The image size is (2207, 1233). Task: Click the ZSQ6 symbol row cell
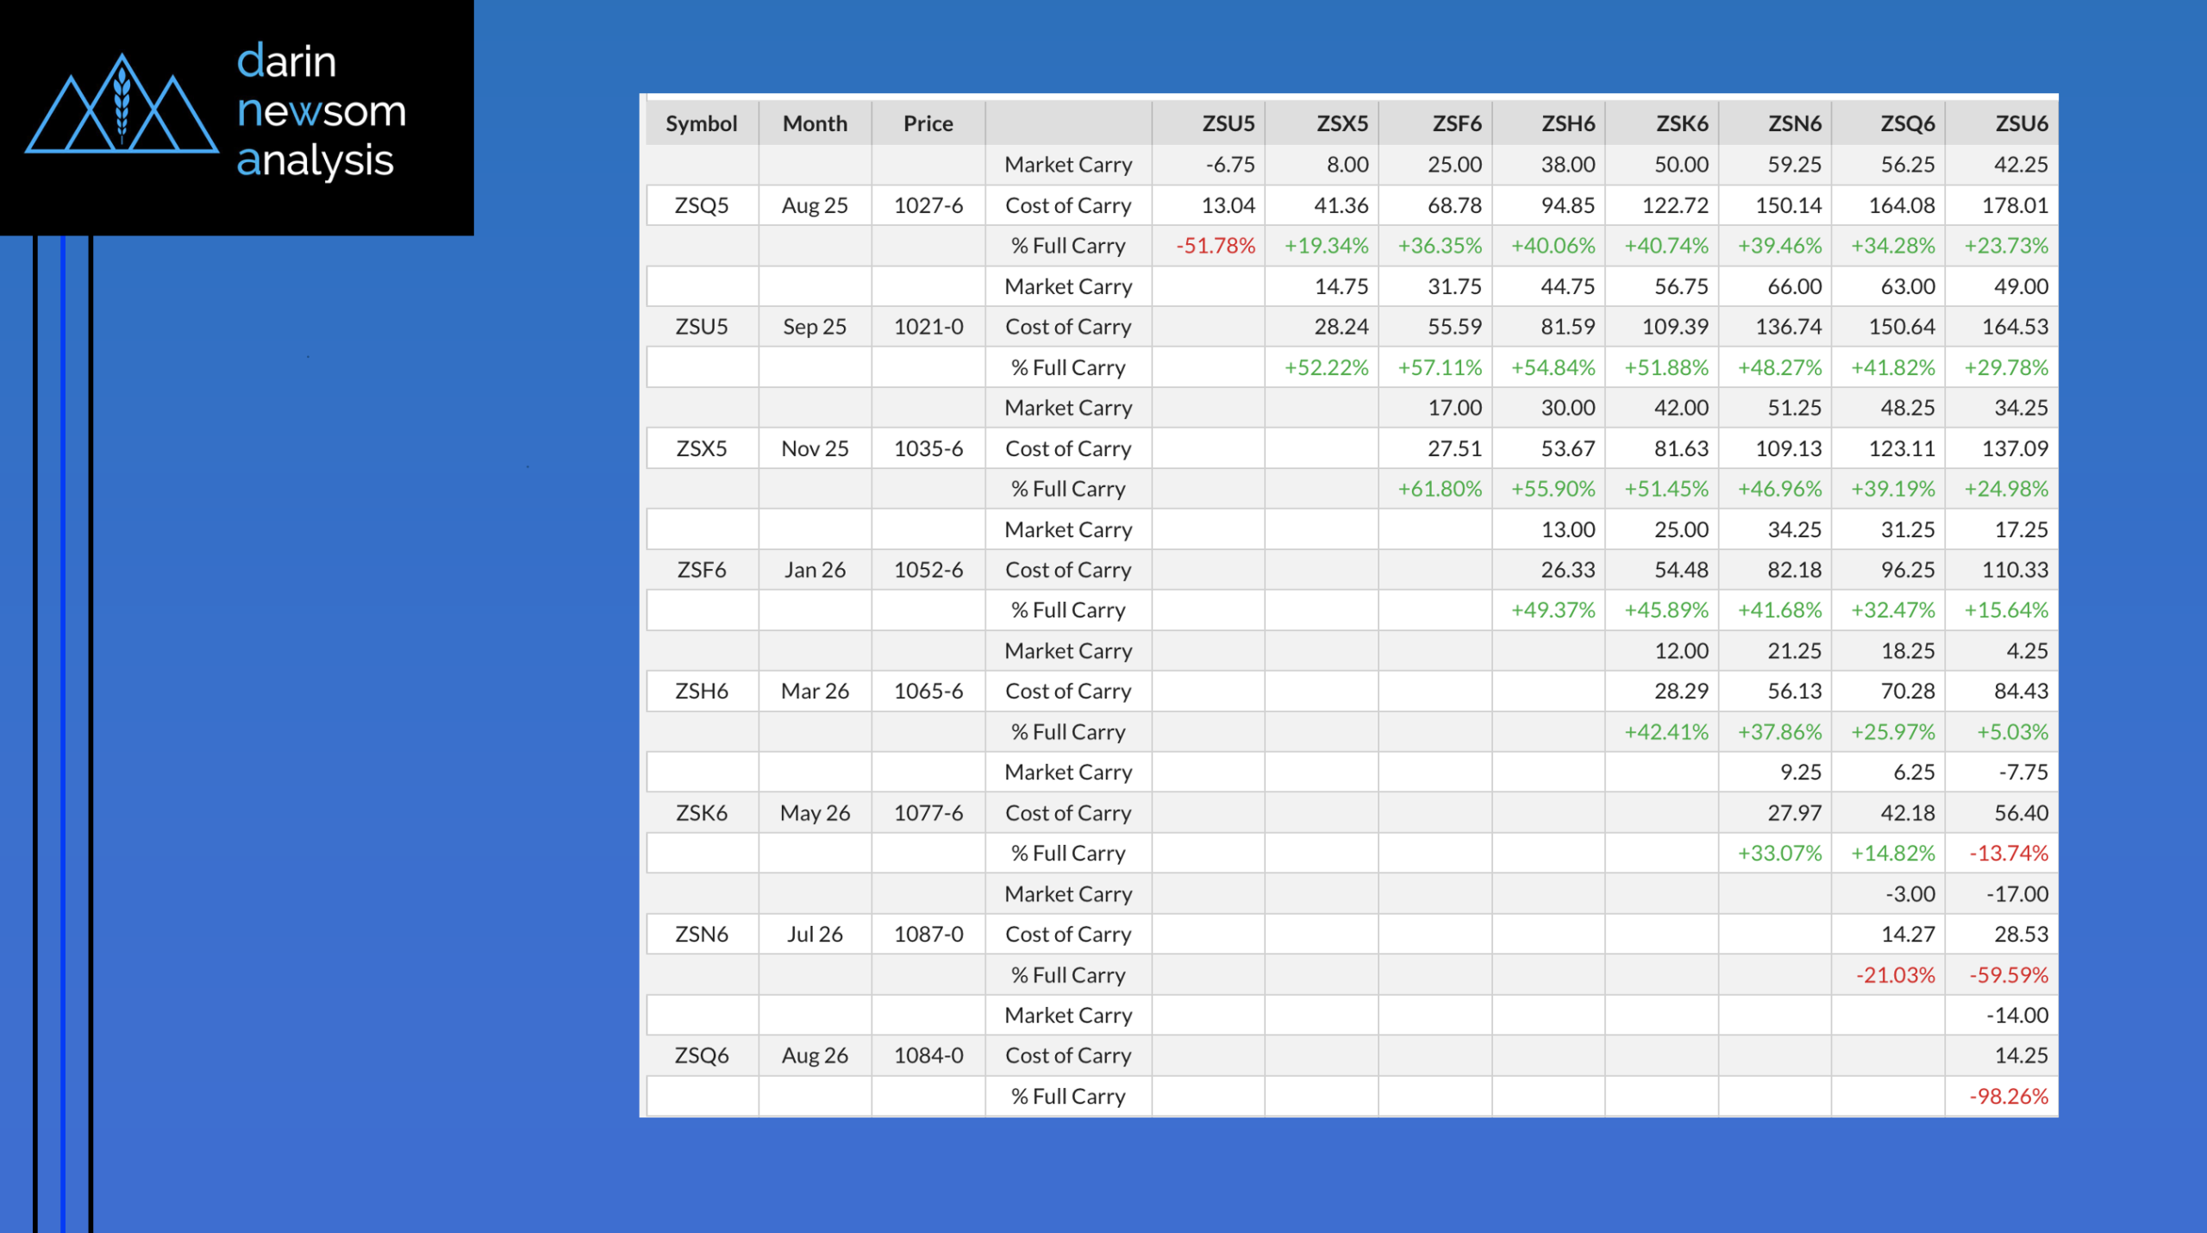pos(701,1056)
